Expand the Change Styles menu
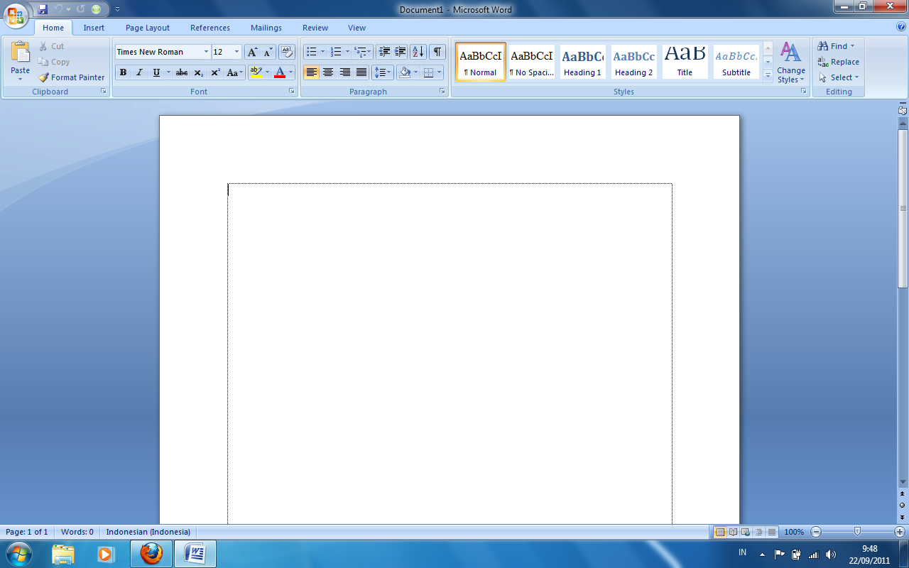This screenshot has height=568, width=909. pyautogui.click(x=791, y=62)
